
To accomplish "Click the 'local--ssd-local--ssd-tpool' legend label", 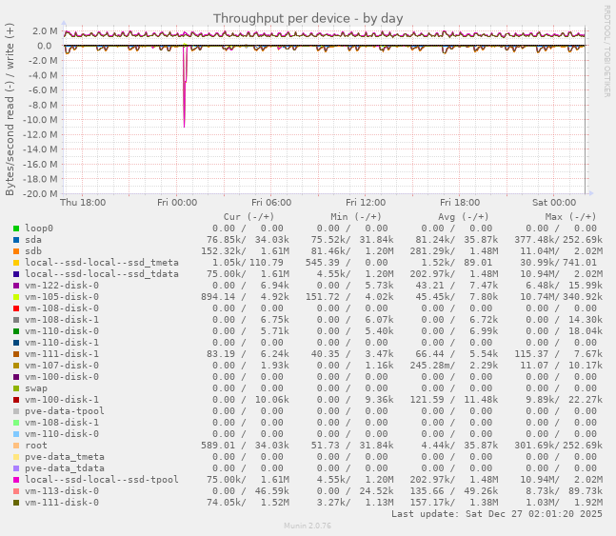I will pos(102,480).
